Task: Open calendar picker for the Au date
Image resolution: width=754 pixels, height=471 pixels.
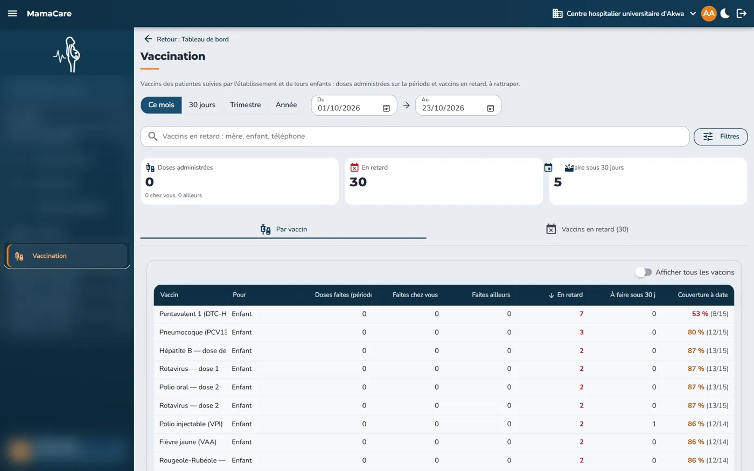Action: tap(491, 108)
